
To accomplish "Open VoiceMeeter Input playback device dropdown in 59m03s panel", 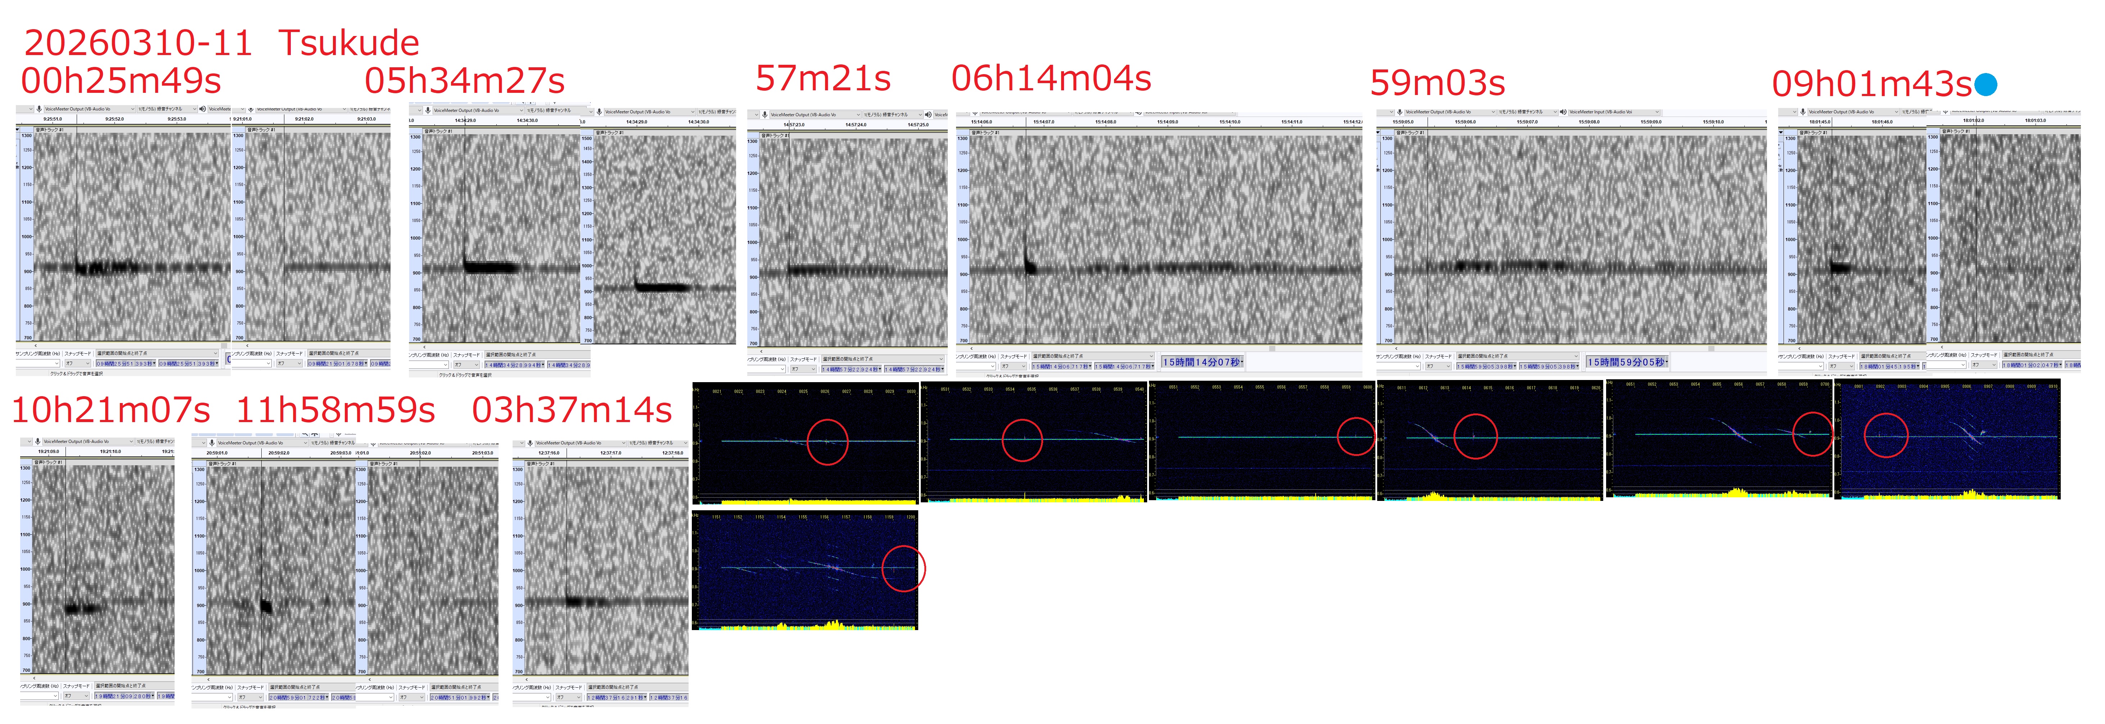I will (1656, 112).
